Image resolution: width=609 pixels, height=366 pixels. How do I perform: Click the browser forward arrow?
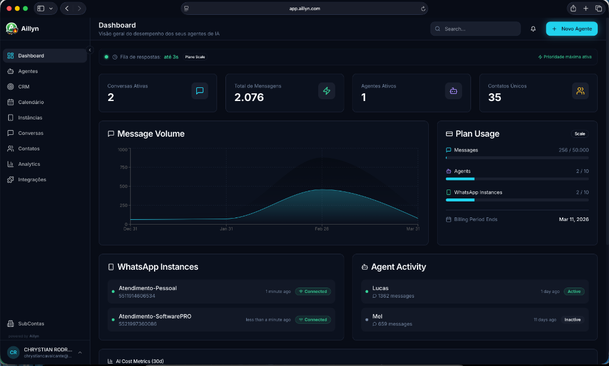[x=79, y=8]
